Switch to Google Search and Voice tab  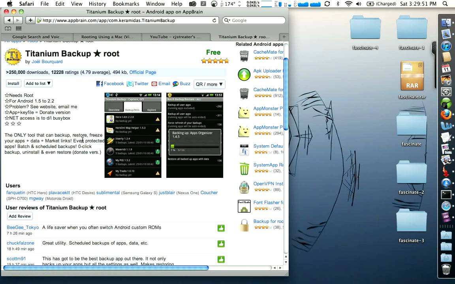click(38, 37)
